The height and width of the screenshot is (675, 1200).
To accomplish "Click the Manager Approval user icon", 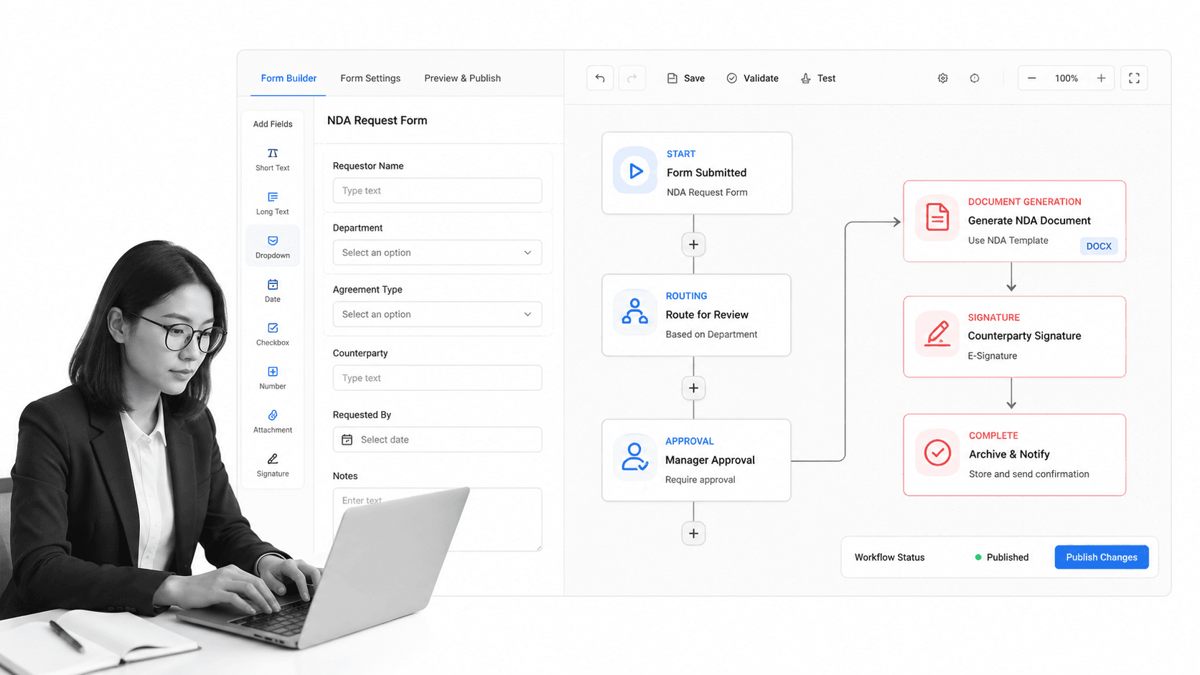I will coord(635,457).
